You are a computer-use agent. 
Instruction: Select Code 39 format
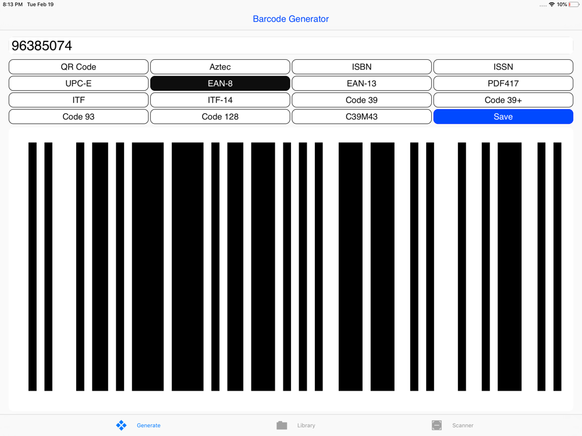tap(361, 100)
